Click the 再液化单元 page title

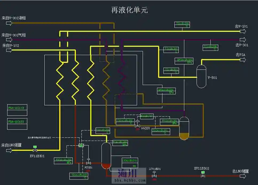tap(130, 10)
